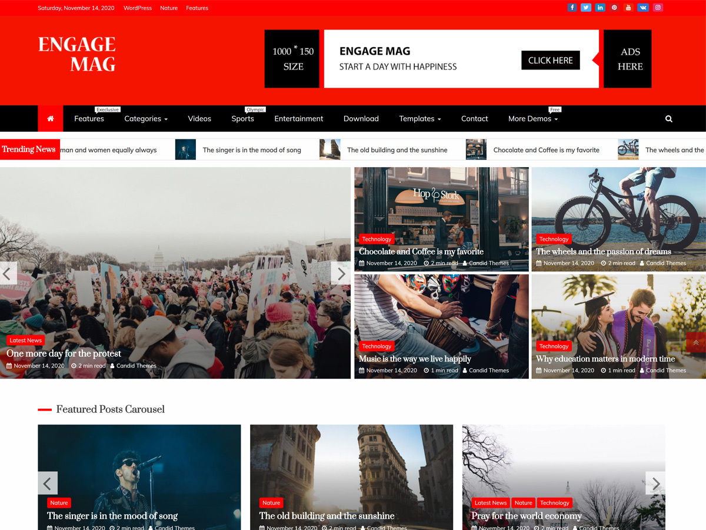The height and width of the screenshot is (530, 706).
Task: Open the YouTube channel icon
Action: pos(629,7)
